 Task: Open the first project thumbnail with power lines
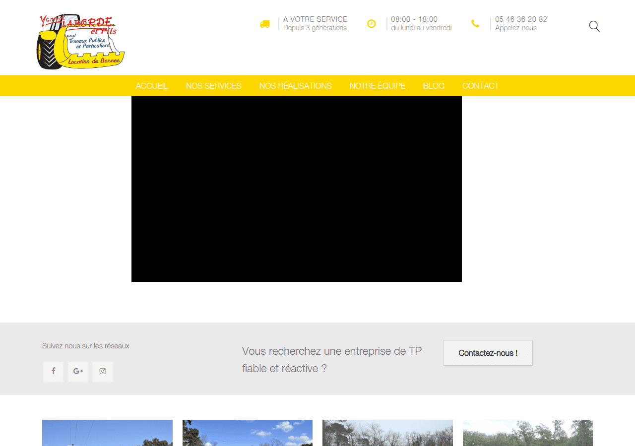pyautogui.click(x=107, y=433)
